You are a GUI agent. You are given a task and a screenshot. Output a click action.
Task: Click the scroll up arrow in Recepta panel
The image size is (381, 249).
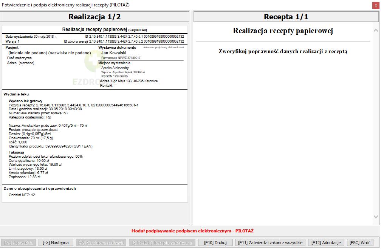coord(376,30)
